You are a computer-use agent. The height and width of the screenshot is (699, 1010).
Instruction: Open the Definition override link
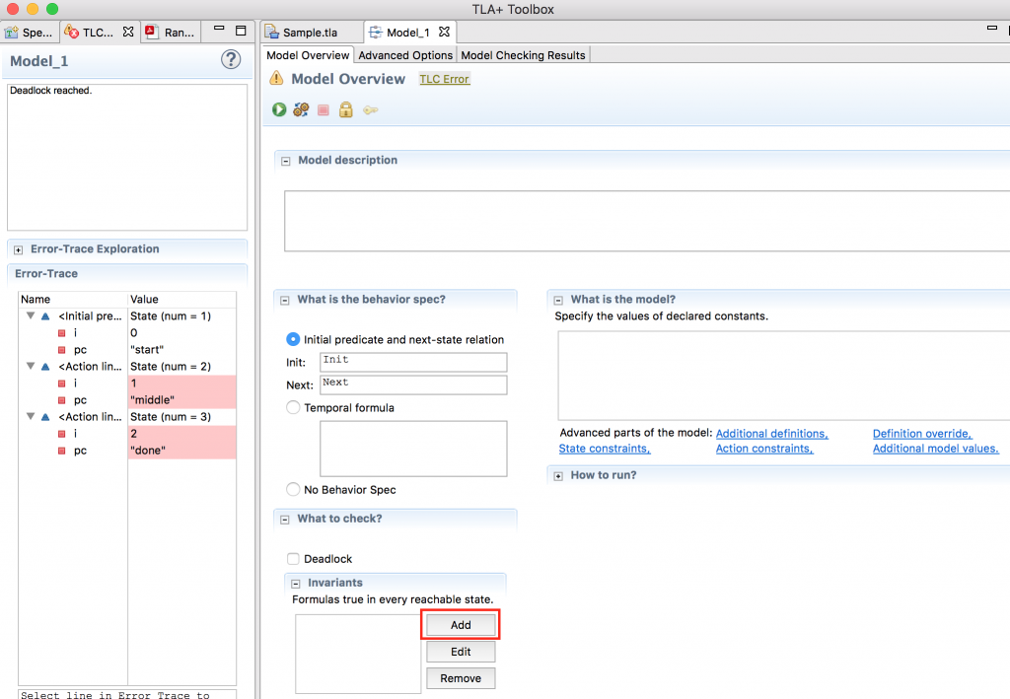pyautogui.click(x=922, y=434)
